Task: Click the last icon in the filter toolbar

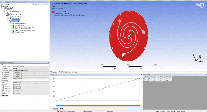Action: [x=41, y=4]
